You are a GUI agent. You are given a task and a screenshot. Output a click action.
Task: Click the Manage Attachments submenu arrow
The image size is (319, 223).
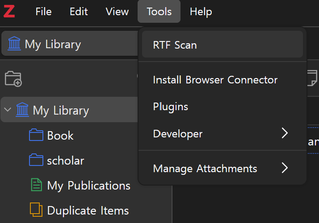285,168
